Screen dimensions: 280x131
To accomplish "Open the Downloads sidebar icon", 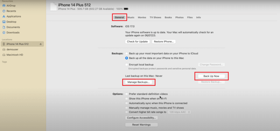I will (x=4, y=33).
